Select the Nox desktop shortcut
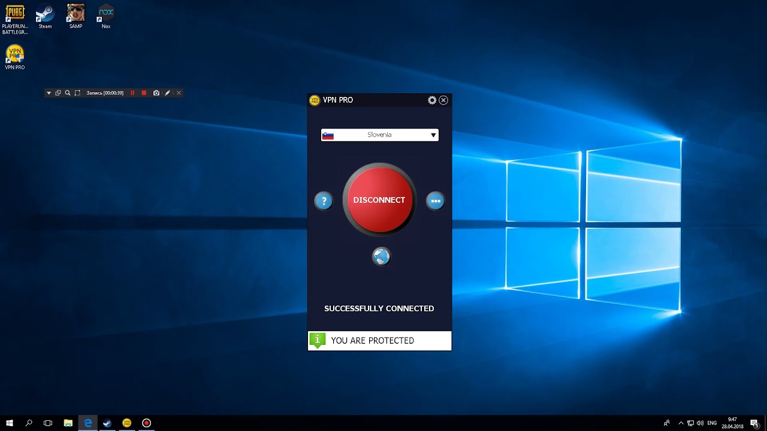This screenshot has height=431, width=767. point(106,17)
